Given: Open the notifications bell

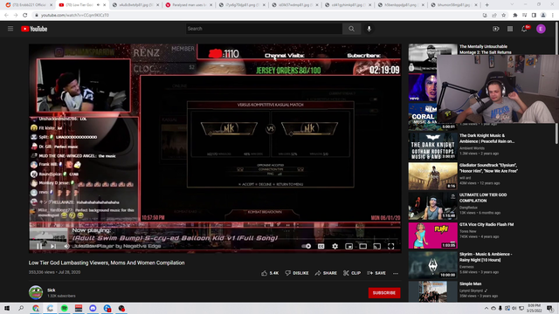Looking at the screenshot, I should point(524,29).
